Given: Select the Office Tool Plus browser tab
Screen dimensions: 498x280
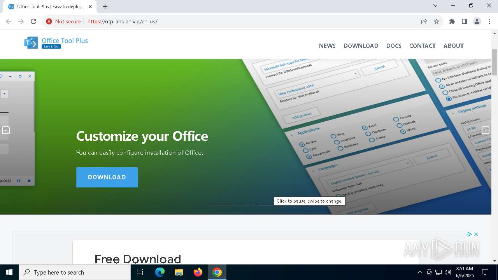Looking at the screenshot, I should coord(50,7).
